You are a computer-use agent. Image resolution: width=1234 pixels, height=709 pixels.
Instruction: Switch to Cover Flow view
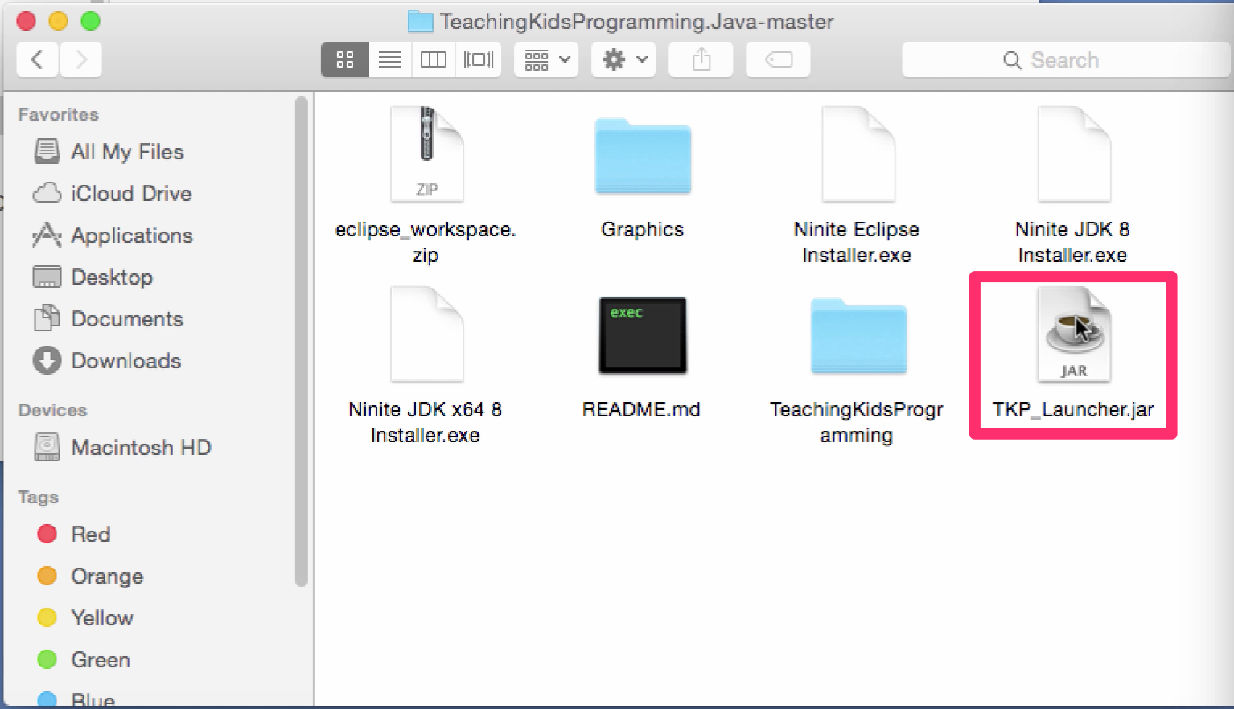(479, 59)
